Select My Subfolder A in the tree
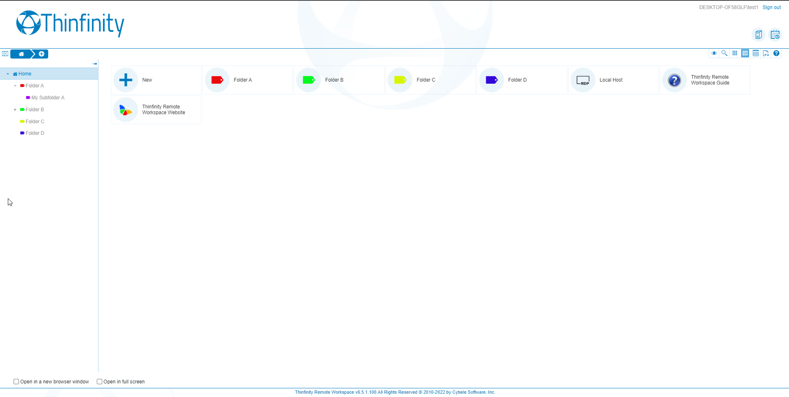The image size is (789, 397). pyautogui.click(x=48, y=98)
